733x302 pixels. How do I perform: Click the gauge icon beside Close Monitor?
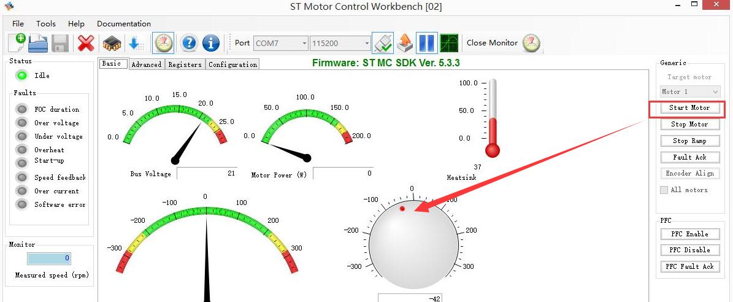tap(532, 43)
